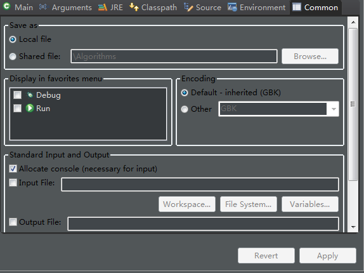Enable the Output File checkbox
The height and width of the screenshot is (273, 364).
(13, 222)
